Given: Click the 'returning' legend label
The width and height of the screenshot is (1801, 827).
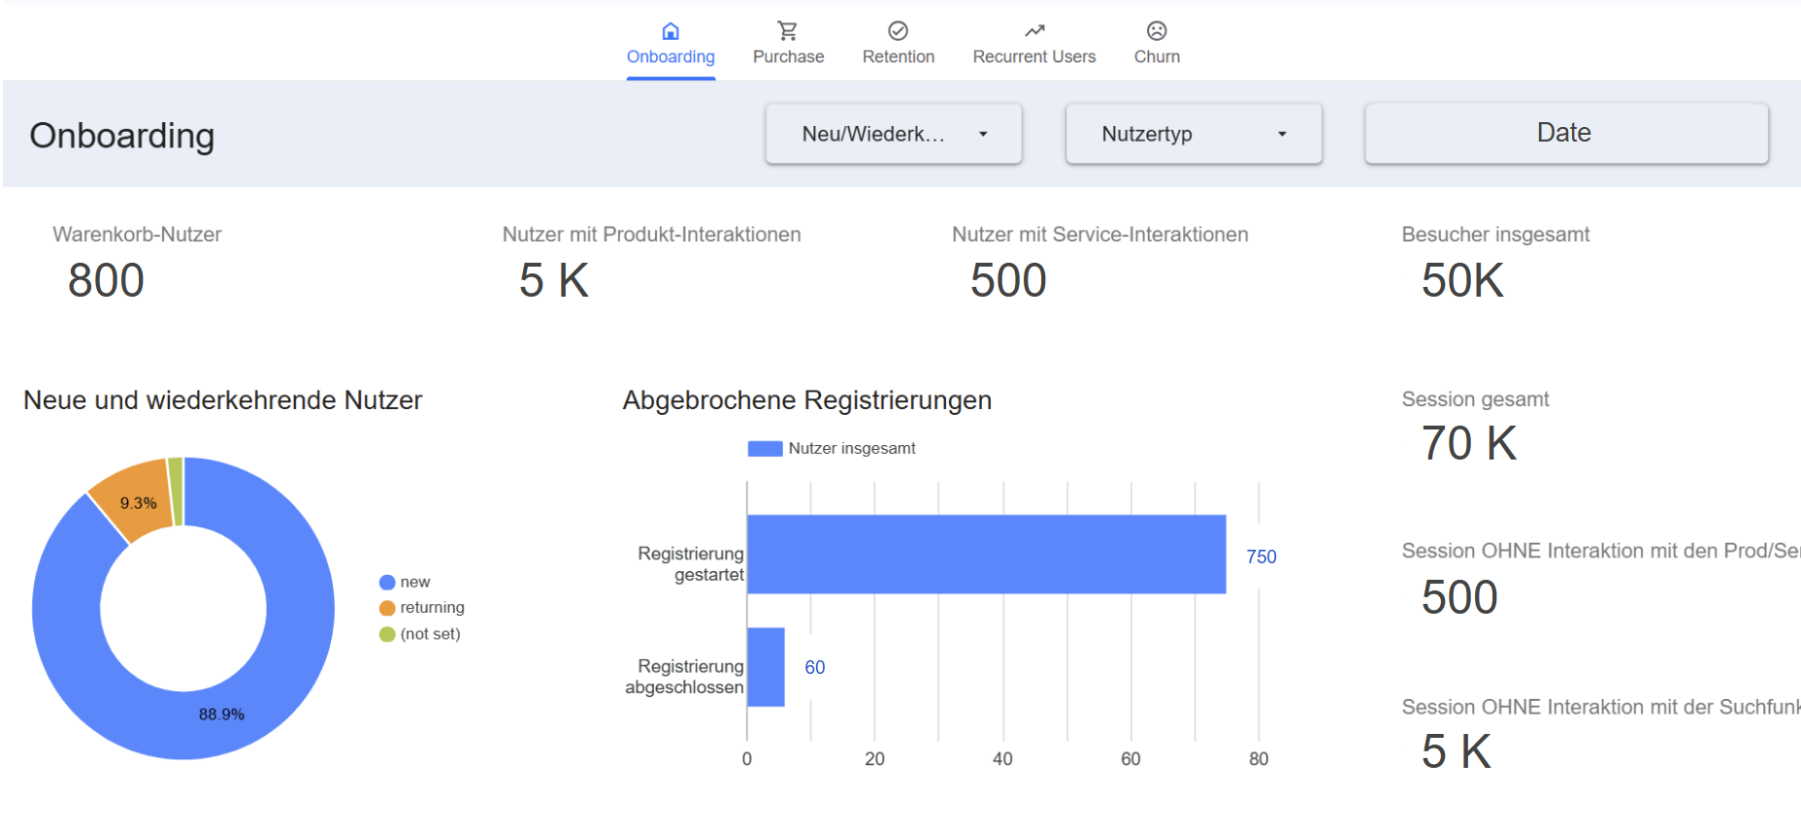Looking at the screenshot, I should point(433,608).
